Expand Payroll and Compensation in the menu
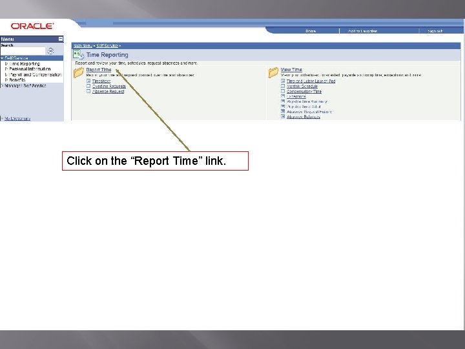465x349 pixels. pyautogui.click(x=6, y=74)
